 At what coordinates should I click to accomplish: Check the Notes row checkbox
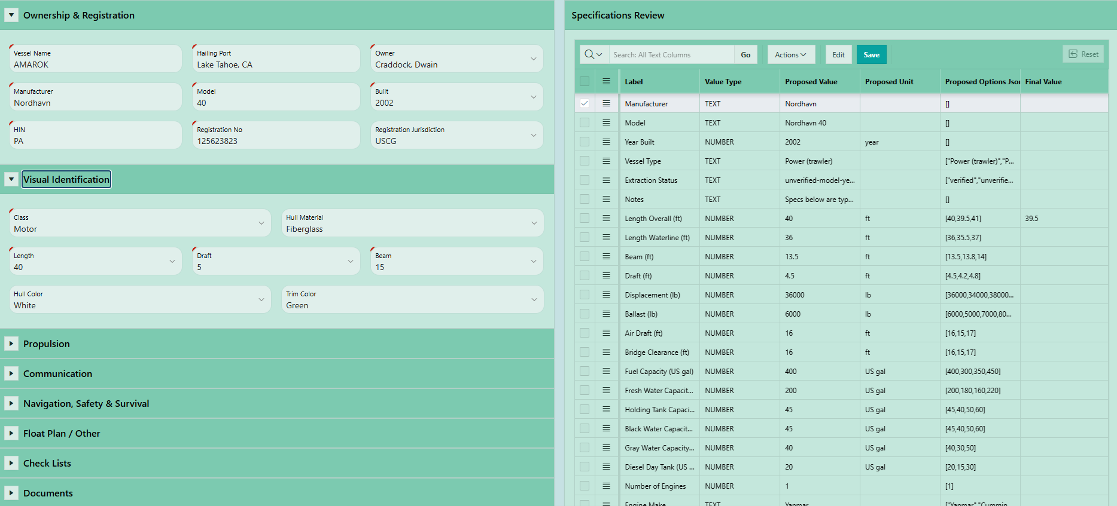pos(585,199)
